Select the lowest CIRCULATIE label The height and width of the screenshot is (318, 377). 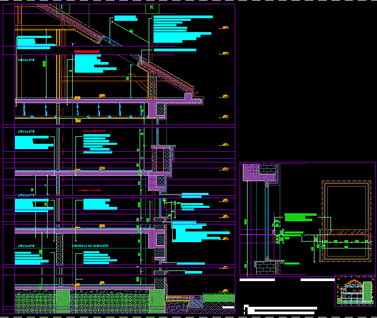pyautogui.click(x=27, y=246)
